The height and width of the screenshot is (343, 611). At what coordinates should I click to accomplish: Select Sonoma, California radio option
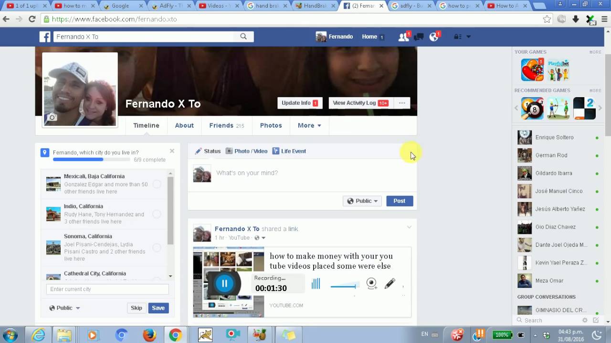(x=157, y=247)
